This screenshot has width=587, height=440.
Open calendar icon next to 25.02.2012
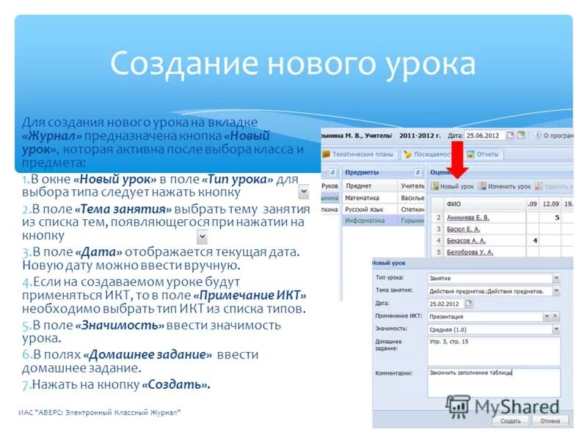pyautogui.click(x=468, y=303)
